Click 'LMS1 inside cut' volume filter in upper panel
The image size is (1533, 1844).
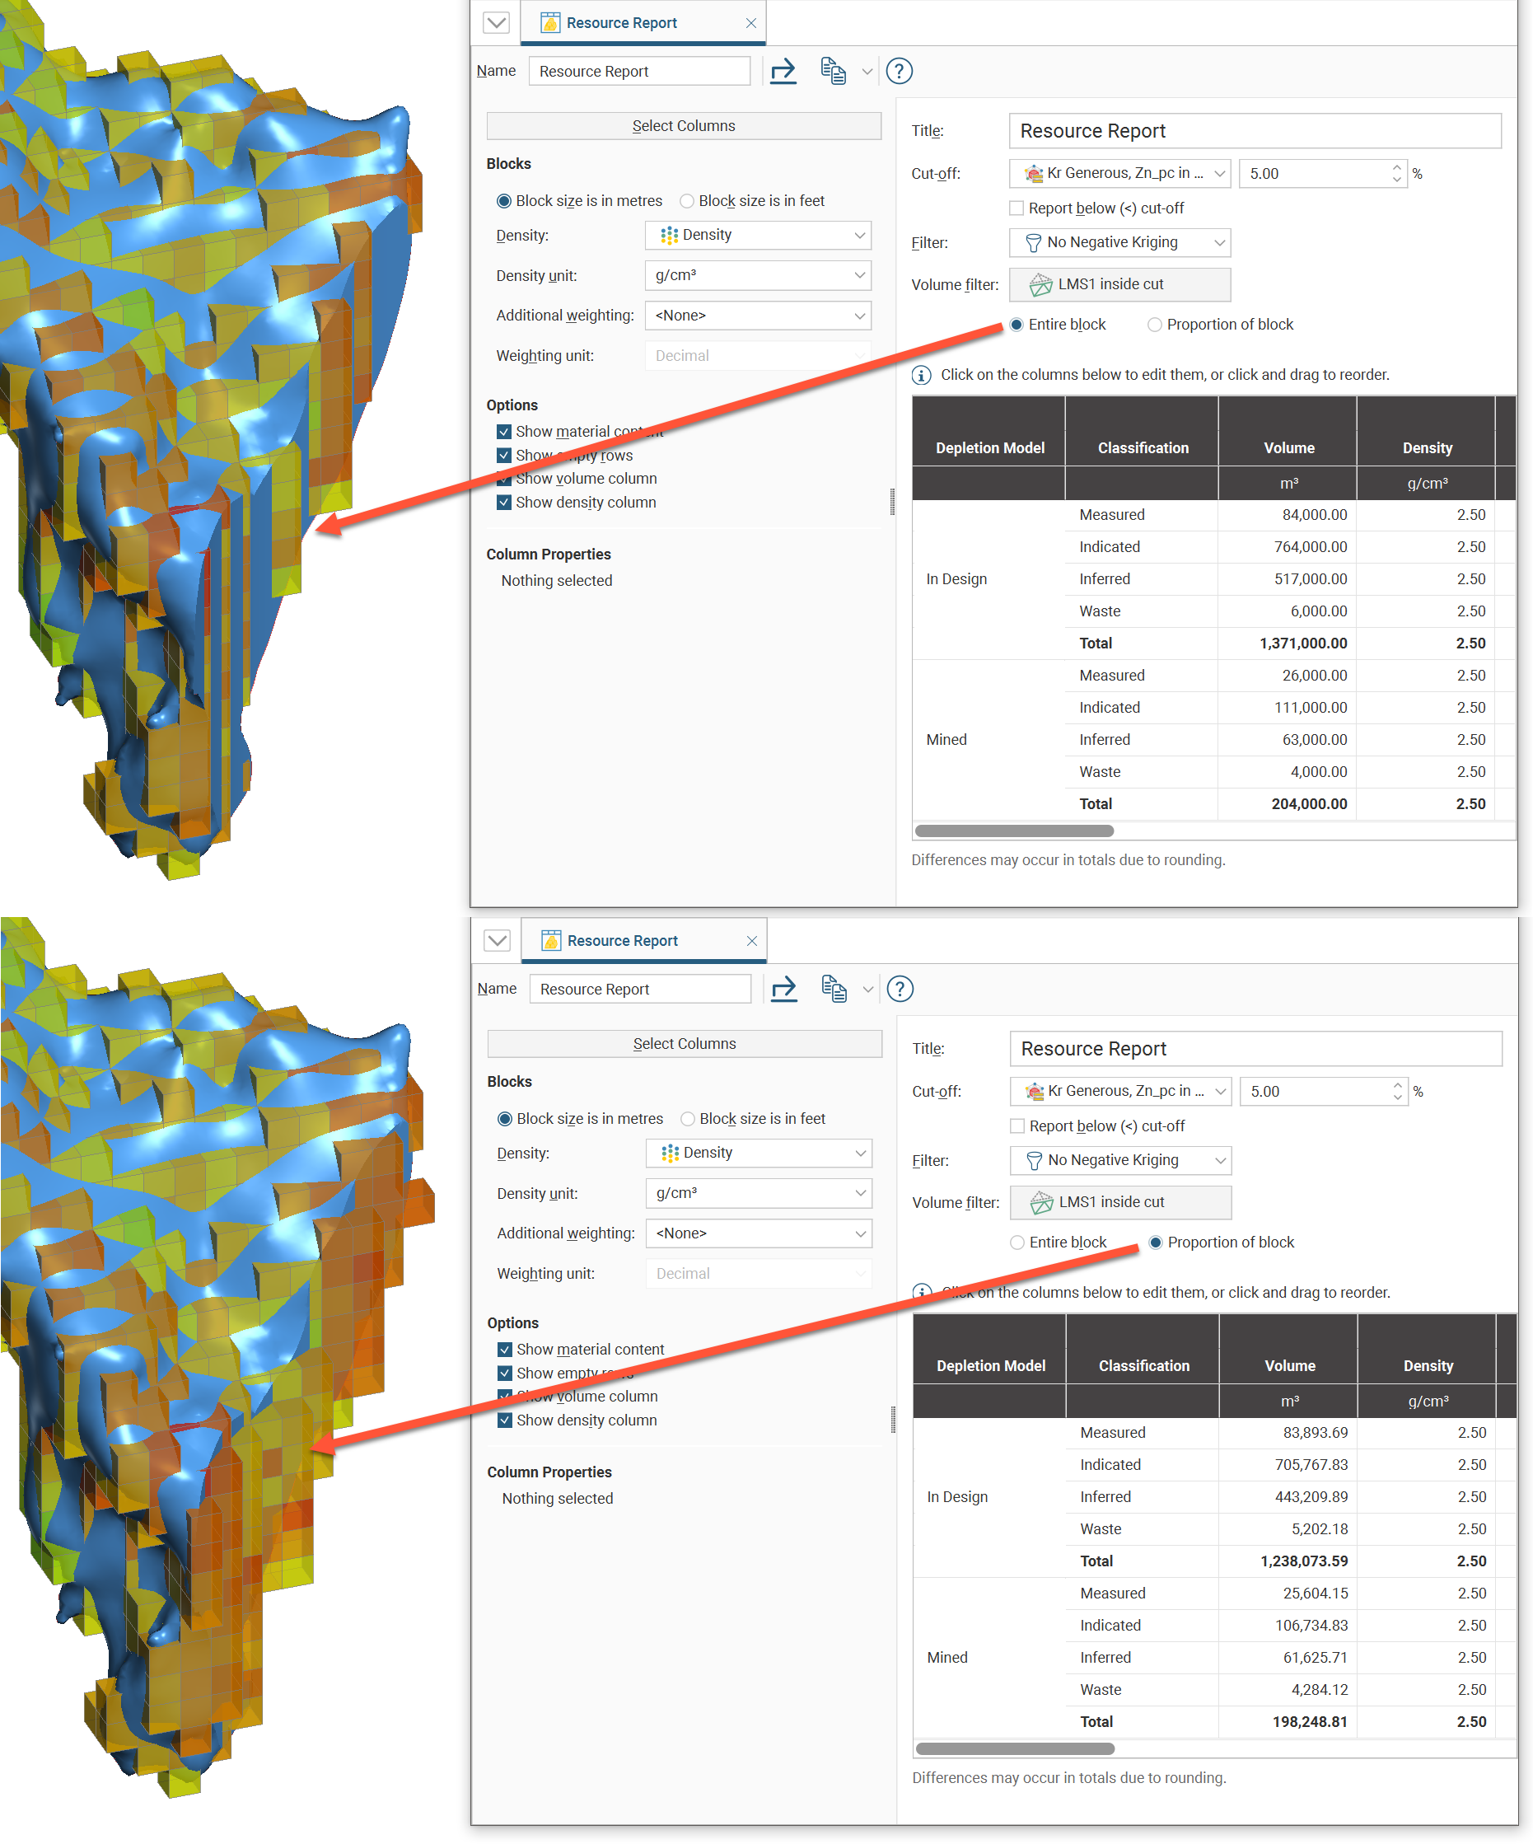(x=1119, y=284)
